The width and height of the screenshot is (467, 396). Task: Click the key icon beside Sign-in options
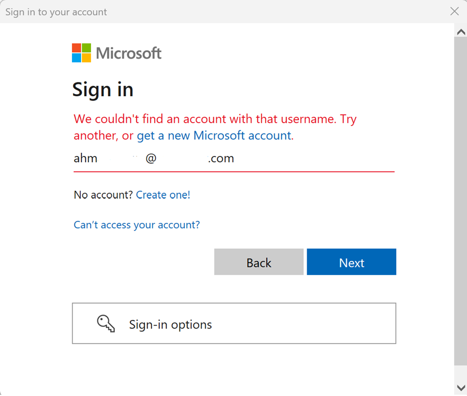[x=106, y=324]
